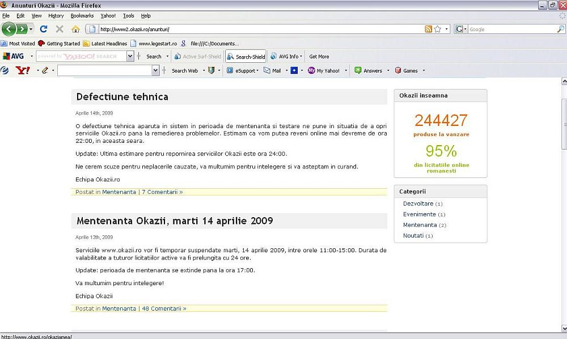
Task: Open the AVG Yahoo search box dropdown
Action: (x=130, y=57)
